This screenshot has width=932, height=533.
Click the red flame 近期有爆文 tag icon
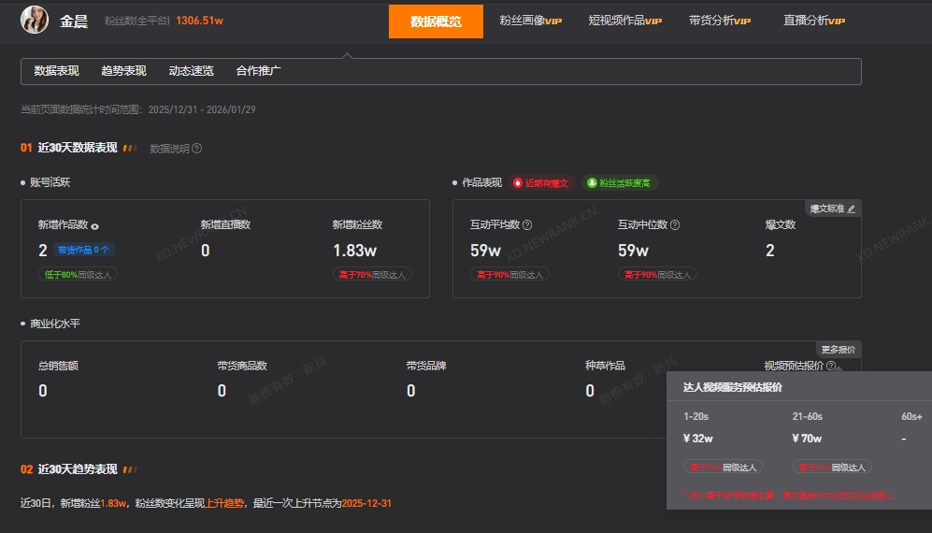coord(517,183)
